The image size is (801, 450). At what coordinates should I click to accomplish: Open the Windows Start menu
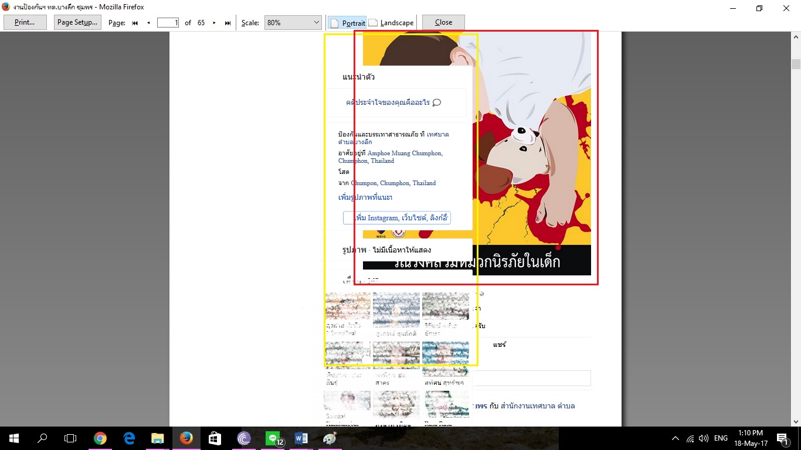(x=14, y=438)
